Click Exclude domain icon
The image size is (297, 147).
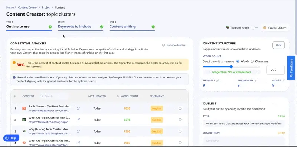point(163,45)
